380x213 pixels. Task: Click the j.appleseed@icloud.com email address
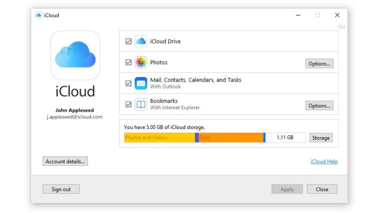pos(75,117)
